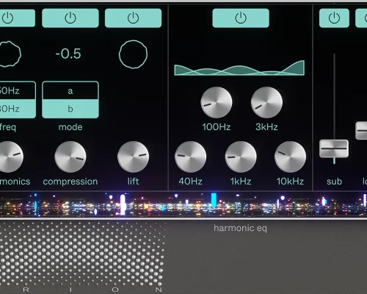Toggle the power button above the lift knob
367x294 pixels.
[x=133, y=18]
